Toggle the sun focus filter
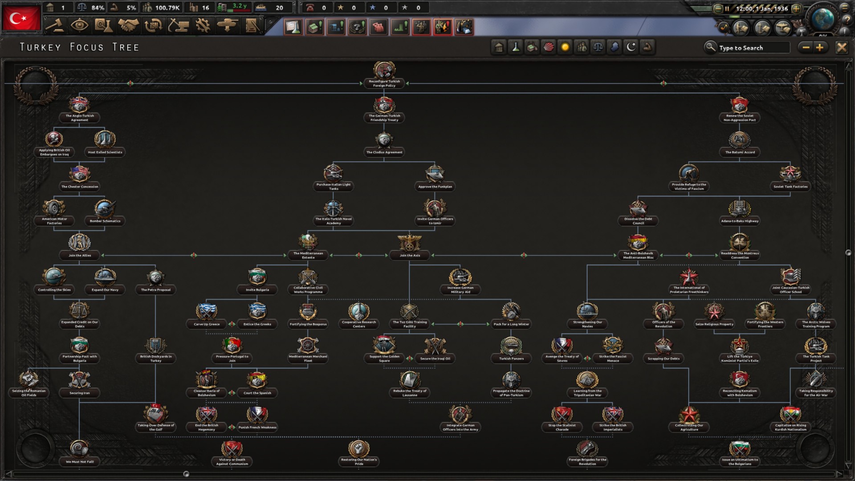This screenshot has height=481, width=855. (x=565, y=47)
